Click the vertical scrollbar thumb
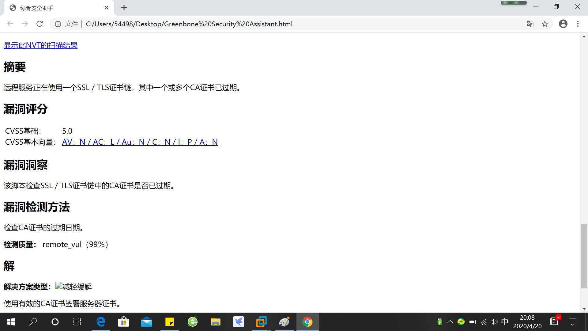 (584, 256)
